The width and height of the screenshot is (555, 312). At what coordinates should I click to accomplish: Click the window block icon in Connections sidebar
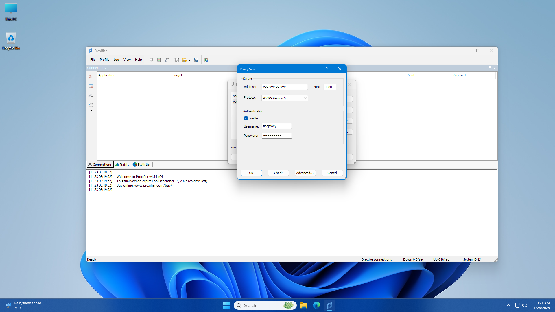click(x=91, y=86)
